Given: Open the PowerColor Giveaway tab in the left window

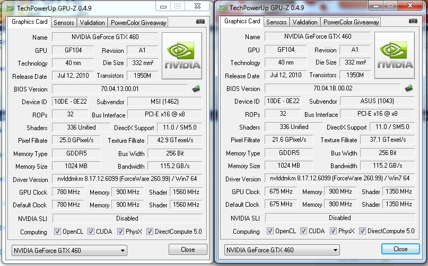Looking at the screenshot, I should tap(138, 23).
